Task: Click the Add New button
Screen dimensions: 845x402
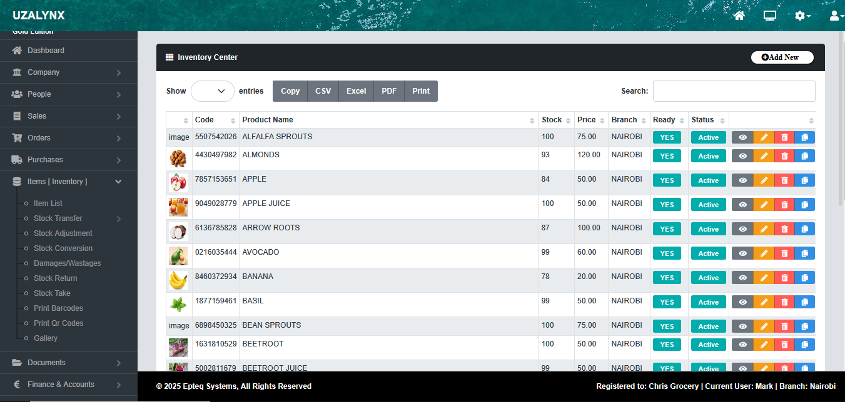Action: coord(782,57)
